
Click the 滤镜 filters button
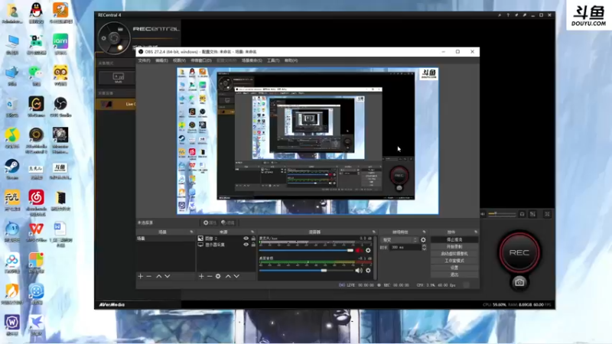coord(227,222)
